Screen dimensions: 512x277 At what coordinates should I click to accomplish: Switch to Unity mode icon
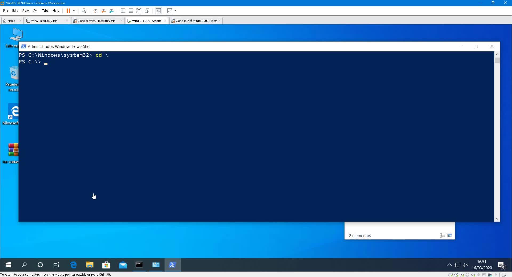(147, 11)
